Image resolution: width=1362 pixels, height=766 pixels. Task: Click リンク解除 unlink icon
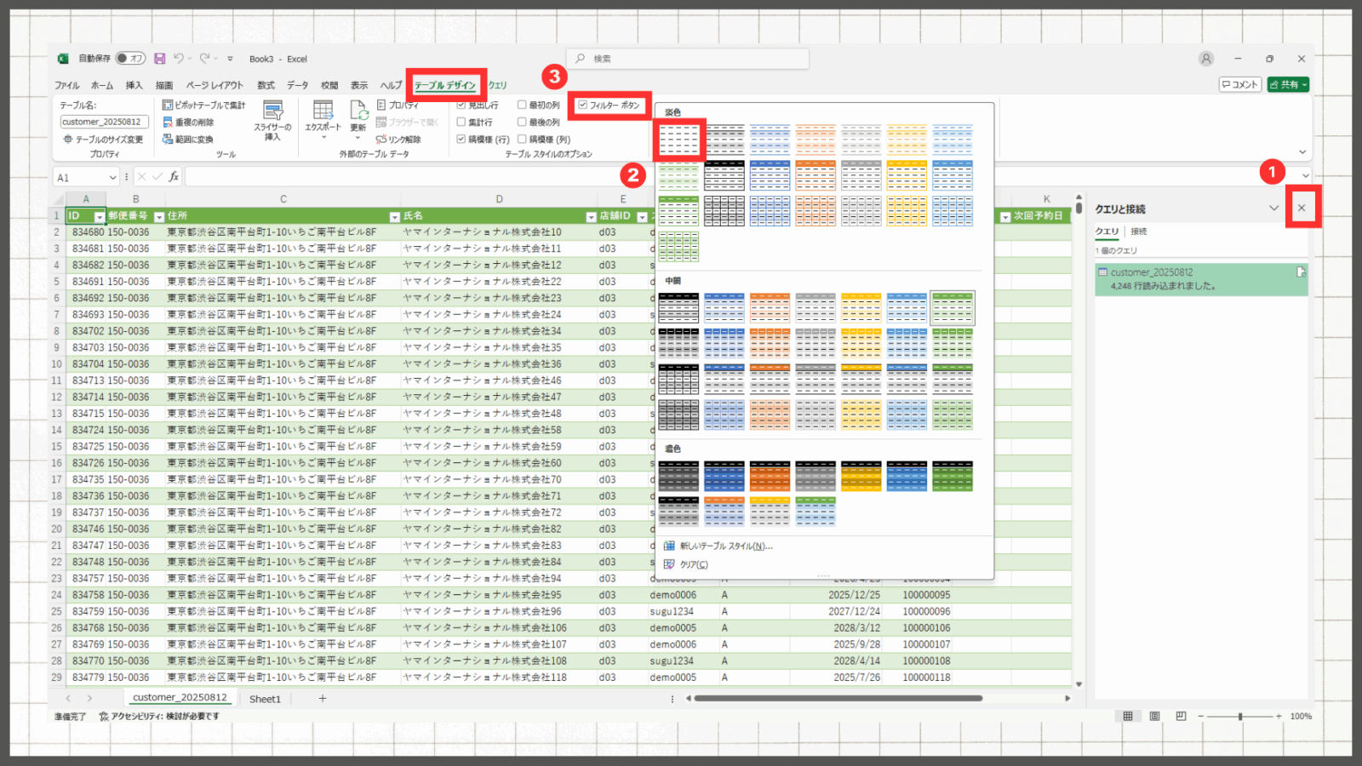click(x=398, y=140)
